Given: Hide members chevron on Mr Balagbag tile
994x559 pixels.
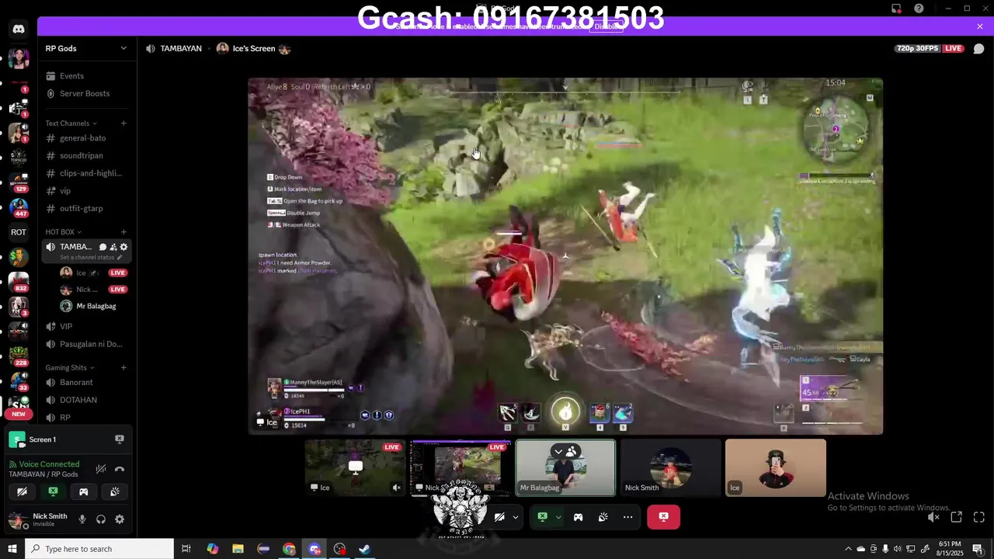Looking at the screenshot, I should tap(558, 451).
